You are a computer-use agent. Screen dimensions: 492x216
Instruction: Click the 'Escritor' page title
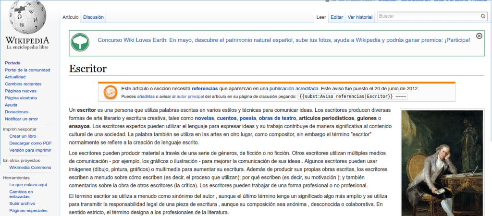88,68
